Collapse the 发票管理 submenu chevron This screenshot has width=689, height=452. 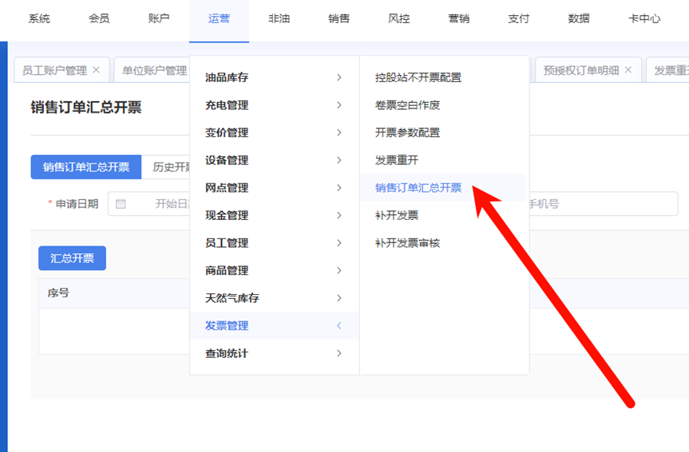point(339,325)
